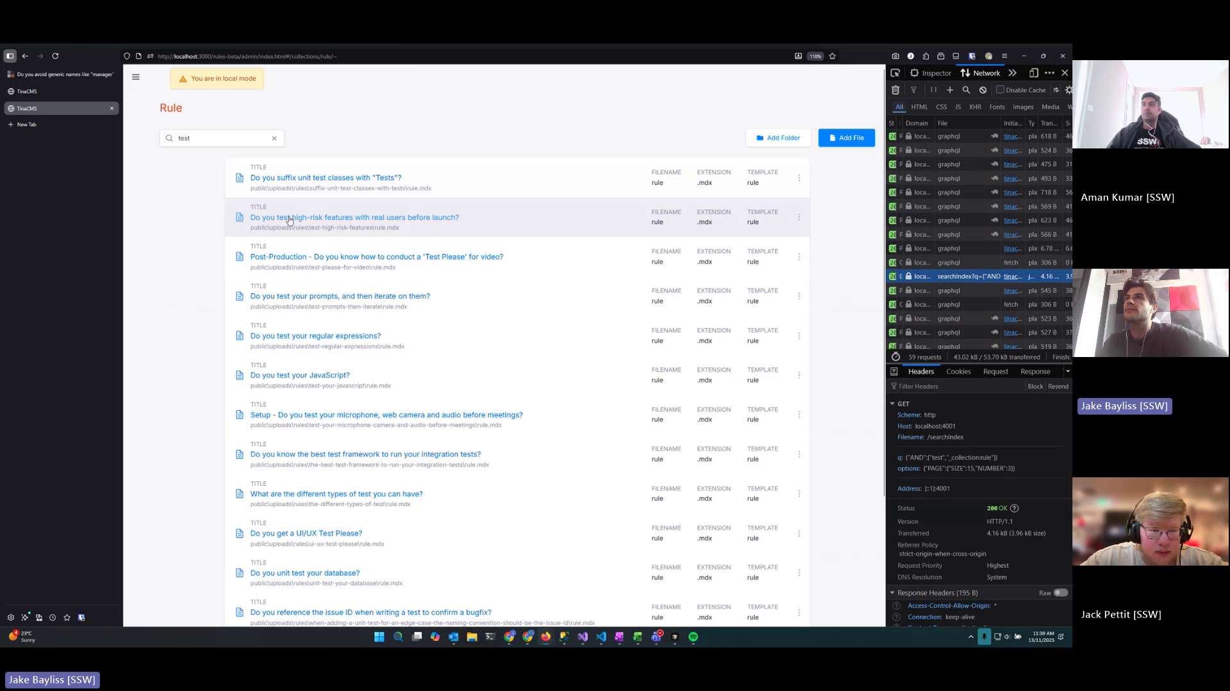Take a screenshot with the camera toolbar icon
This screenshot has height=691, width=1230.
click(x=895, y=56)
